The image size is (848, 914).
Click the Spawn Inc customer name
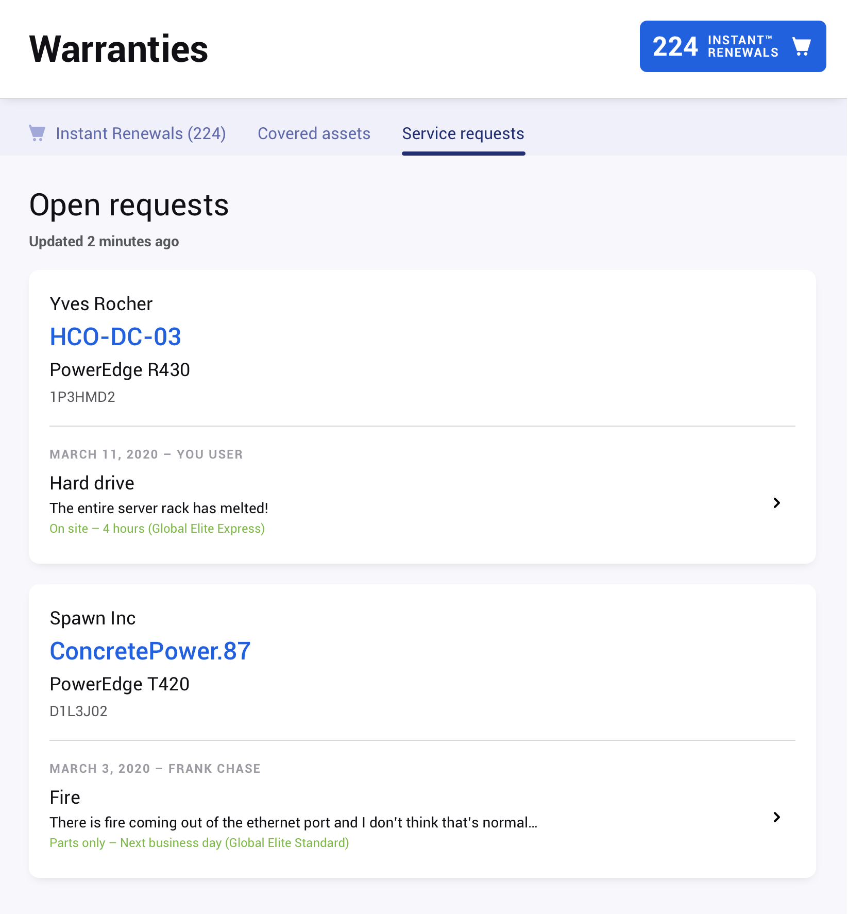(x=93, y=618)
